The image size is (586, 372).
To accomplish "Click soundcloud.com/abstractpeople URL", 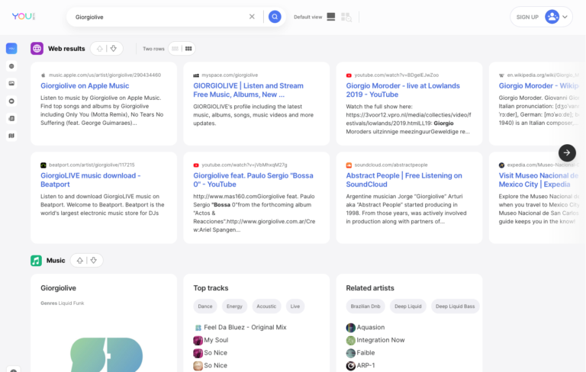I will pyautogui.click(x=391, y=165).
